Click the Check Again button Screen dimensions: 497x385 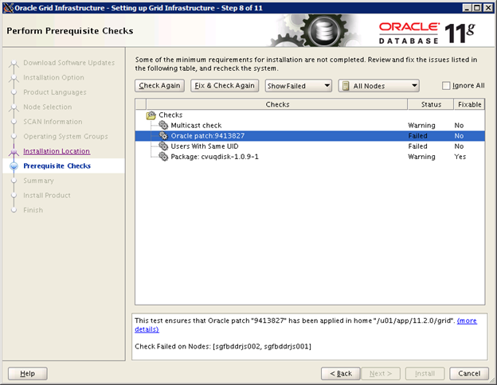[159, 85]
